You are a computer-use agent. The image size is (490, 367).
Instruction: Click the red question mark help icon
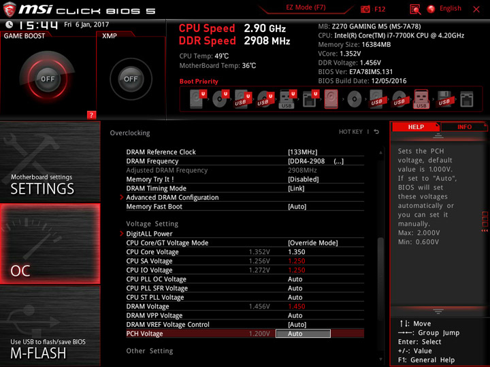[91, 115]
